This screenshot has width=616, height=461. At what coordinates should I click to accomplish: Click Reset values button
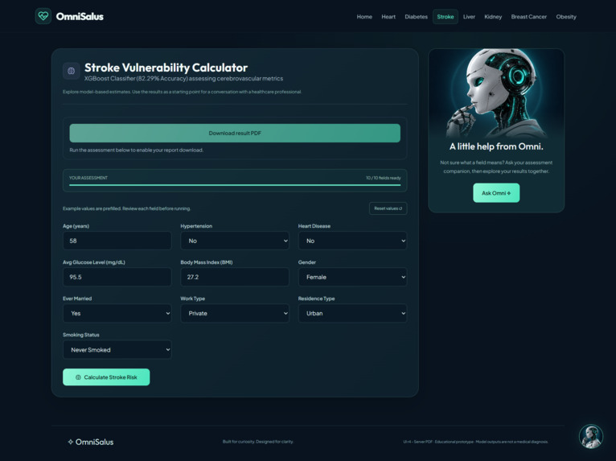pos(388,208)
